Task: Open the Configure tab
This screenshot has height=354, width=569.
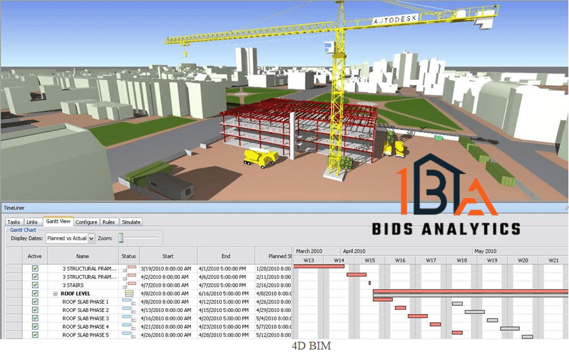Action: (86, 222)
